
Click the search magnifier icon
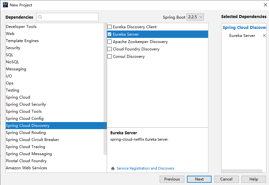tap(40, 17)
